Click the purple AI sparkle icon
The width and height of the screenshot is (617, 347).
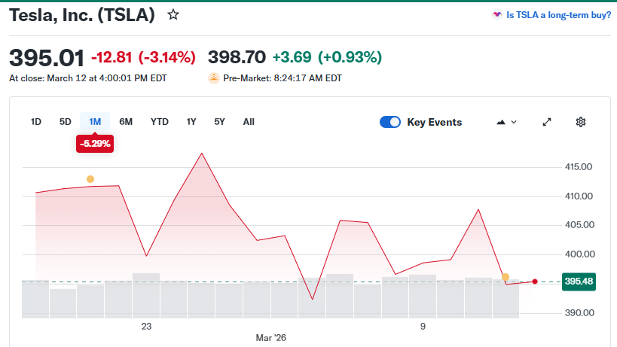click(x=496, y=14)
